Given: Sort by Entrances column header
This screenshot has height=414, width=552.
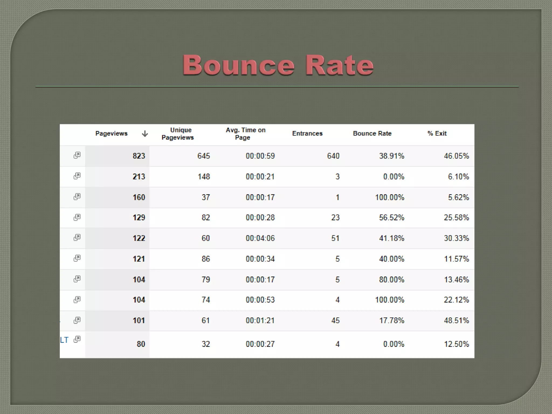Looking at the screenshot, I should coord(307,134).
